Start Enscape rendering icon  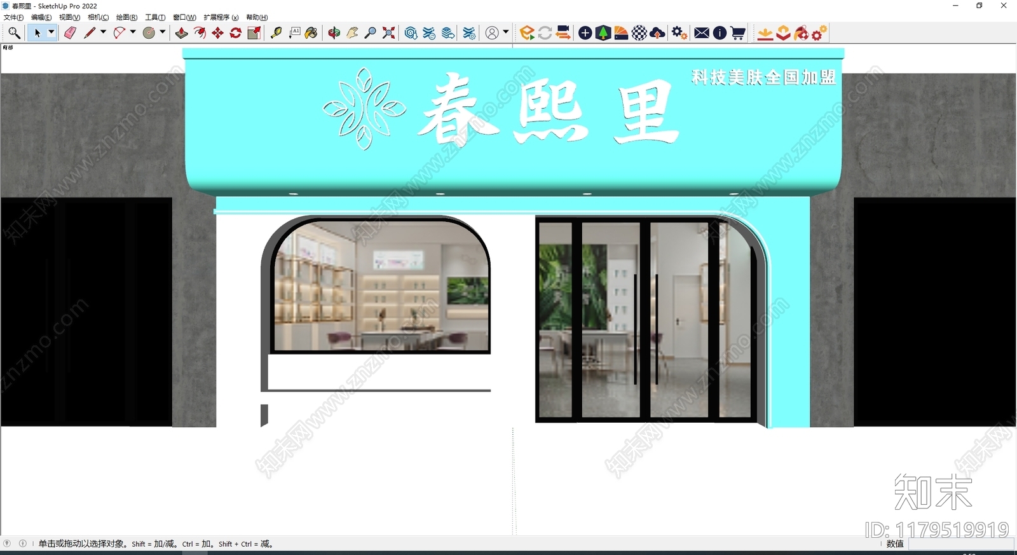(527, 33)
